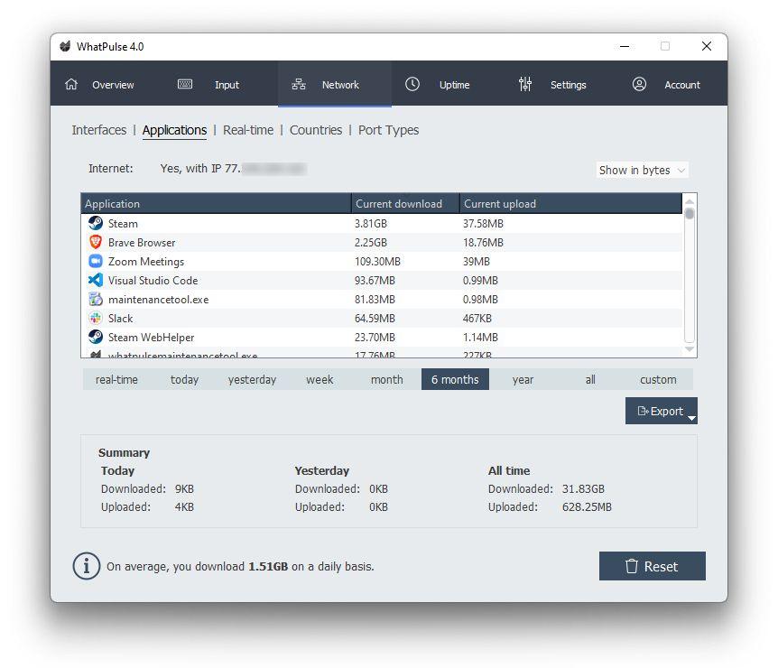Image resolution: width=778 pixels, height=668 pixels.
Task: Sort by Current download column header
Action: 405,204
